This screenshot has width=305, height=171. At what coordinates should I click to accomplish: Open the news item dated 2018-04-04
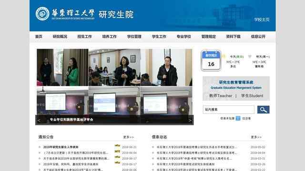[197, 153]
